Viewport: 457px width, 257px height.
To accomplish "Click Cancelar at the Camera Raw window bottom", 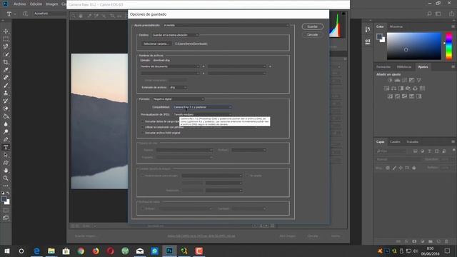I will (313, 236).
